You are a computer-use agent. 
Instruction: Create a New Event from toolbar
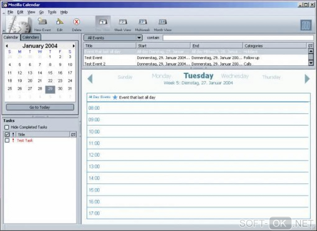[42, 24]
